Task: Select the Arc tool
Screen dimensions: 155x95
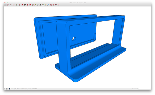Action: point(13,5)
